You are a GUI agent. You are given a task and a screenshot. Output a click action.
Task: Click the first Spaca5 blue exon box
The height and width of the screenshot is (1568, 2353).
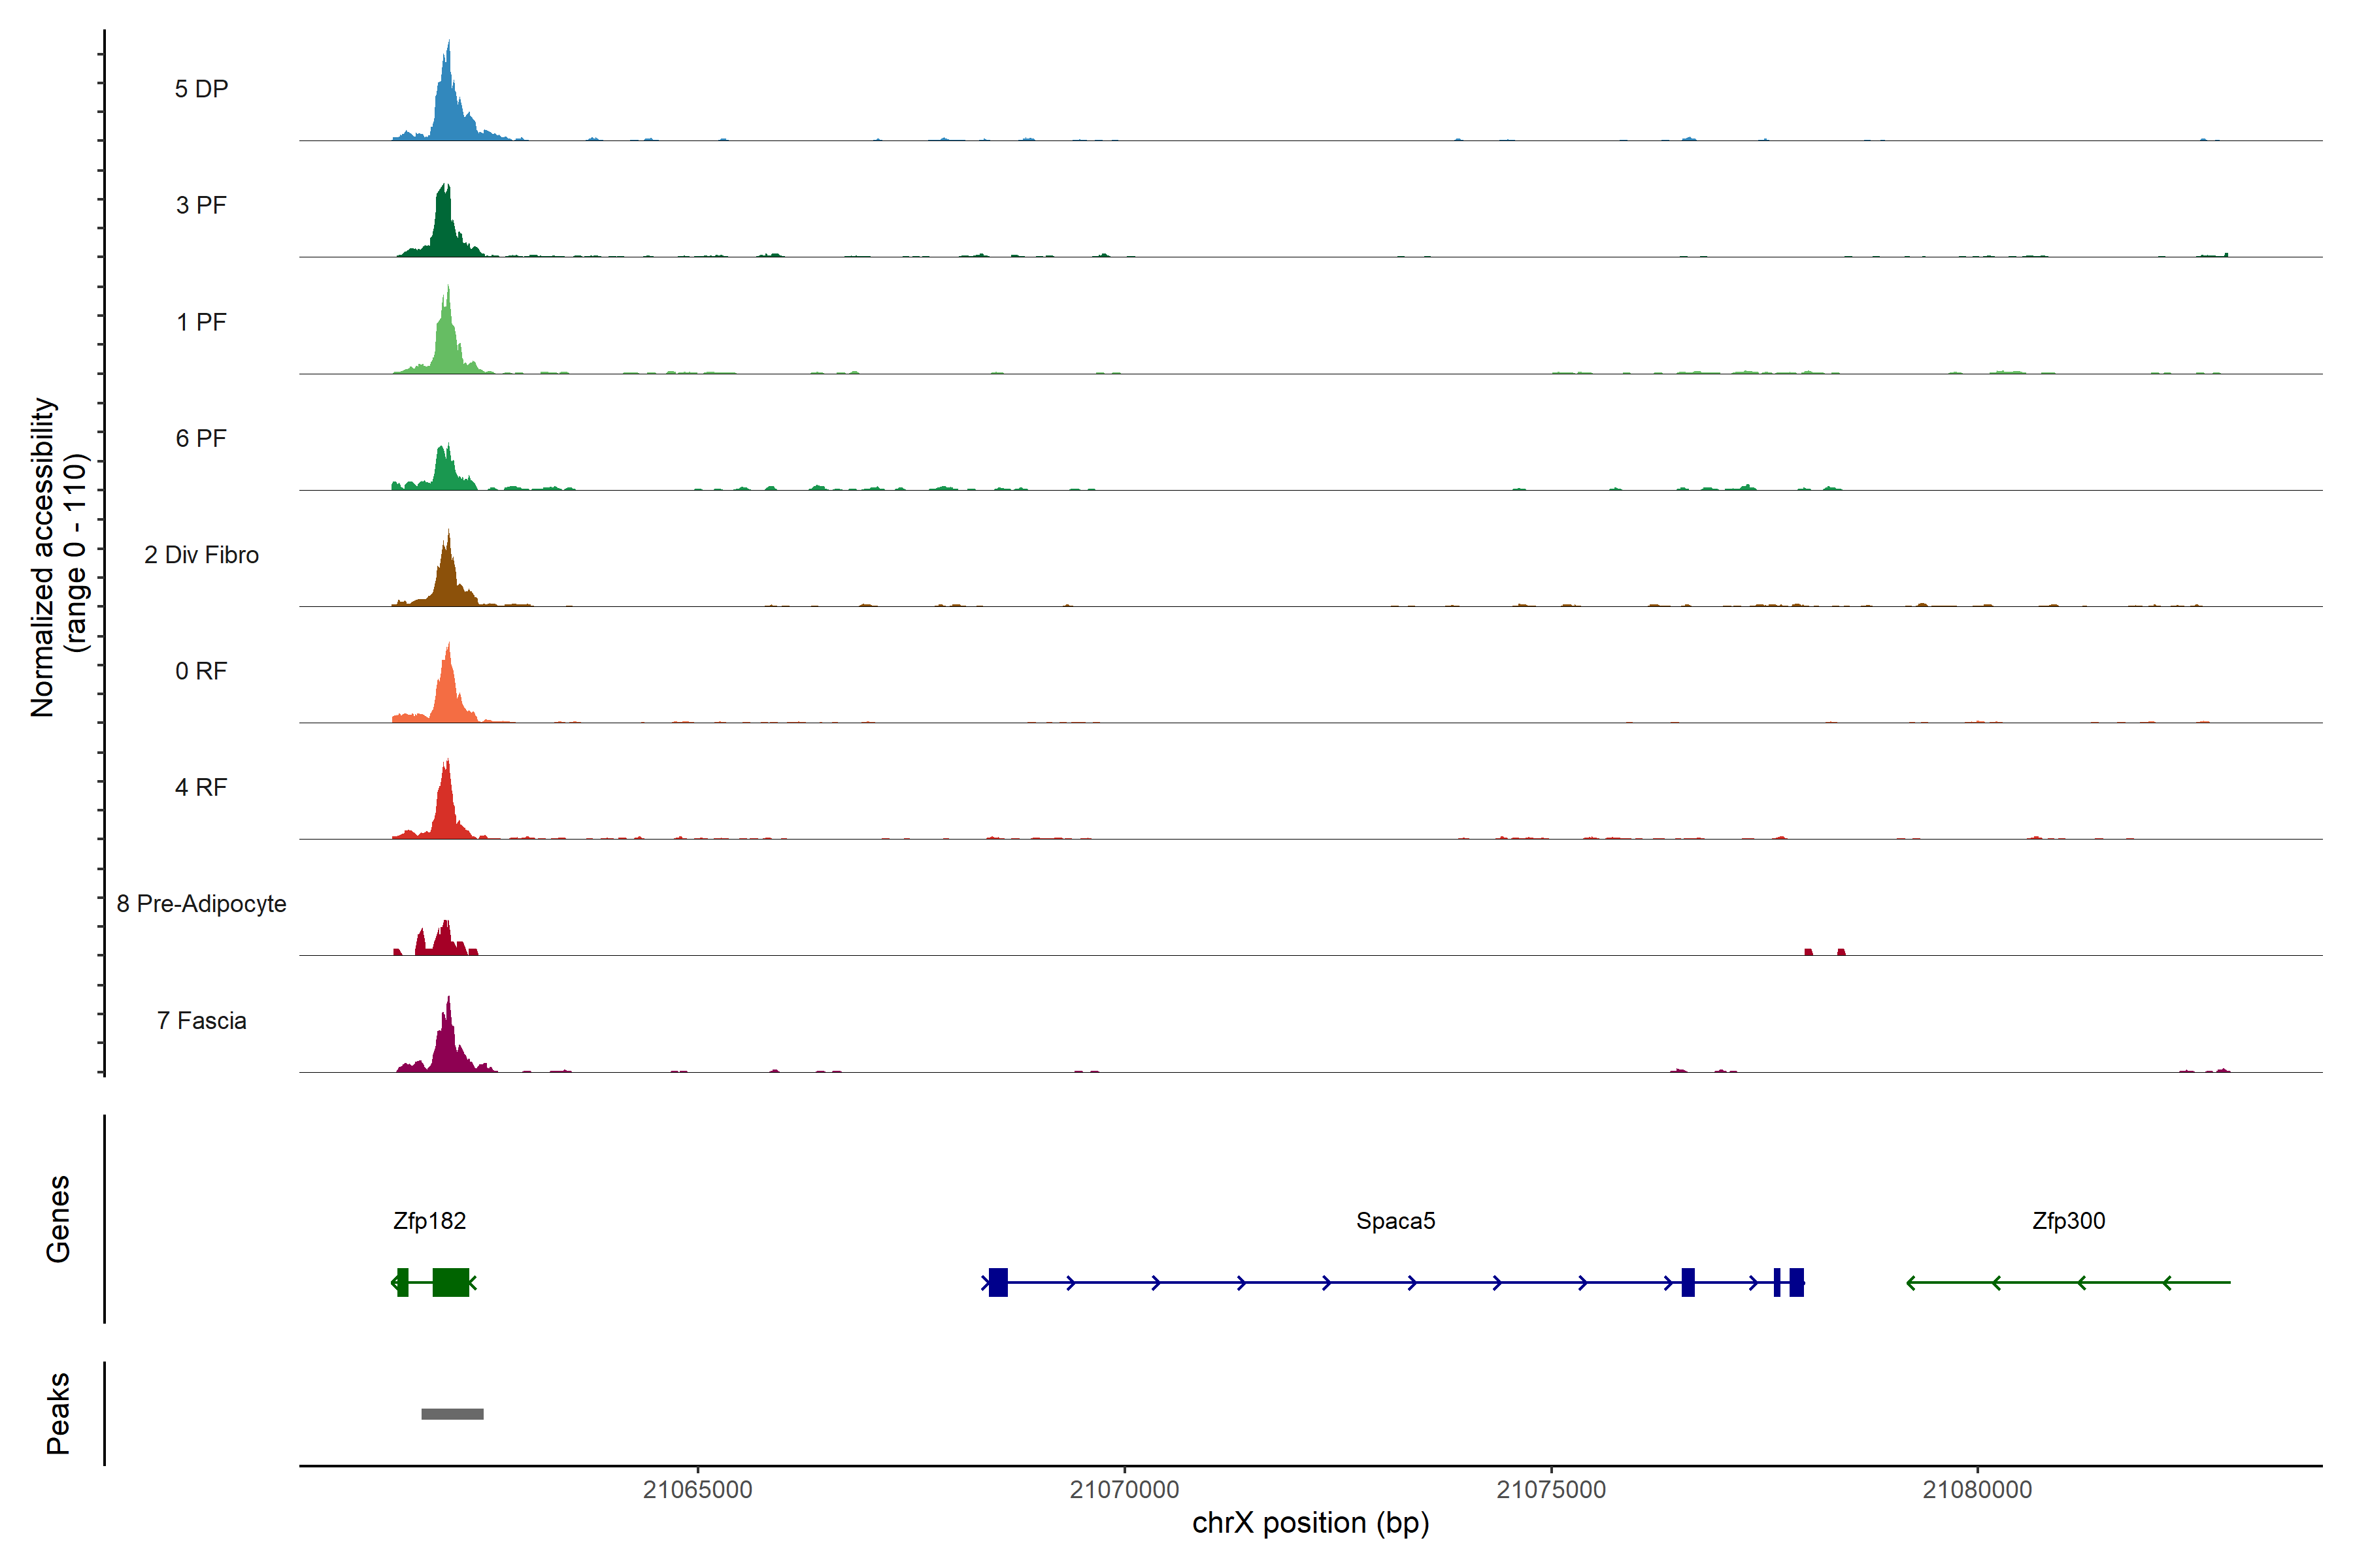(x=997, y=1282)
